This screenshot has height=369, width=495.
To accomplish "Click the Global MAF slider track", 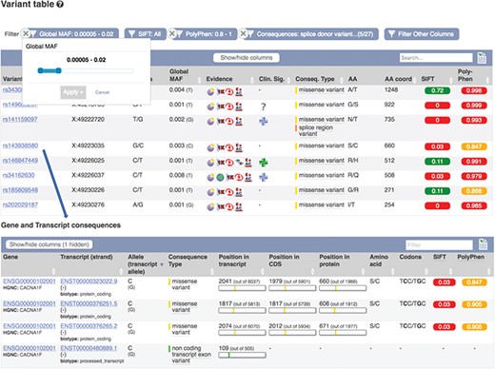I will (86, 70).
